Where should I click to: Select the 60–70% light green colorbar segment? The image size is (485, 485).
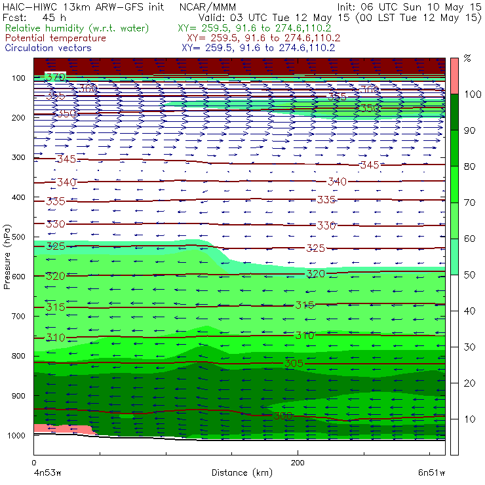(454, 220)
